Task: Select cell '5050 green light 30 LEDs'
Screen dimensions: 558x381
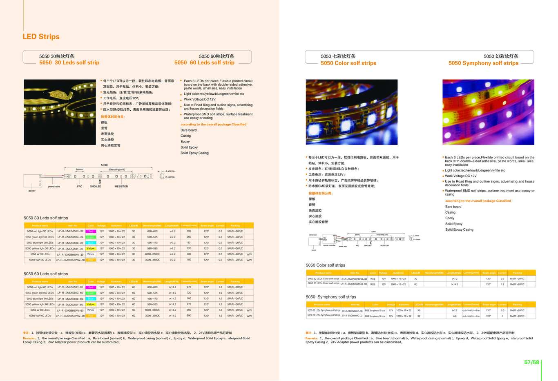Action: coord(40,237)
